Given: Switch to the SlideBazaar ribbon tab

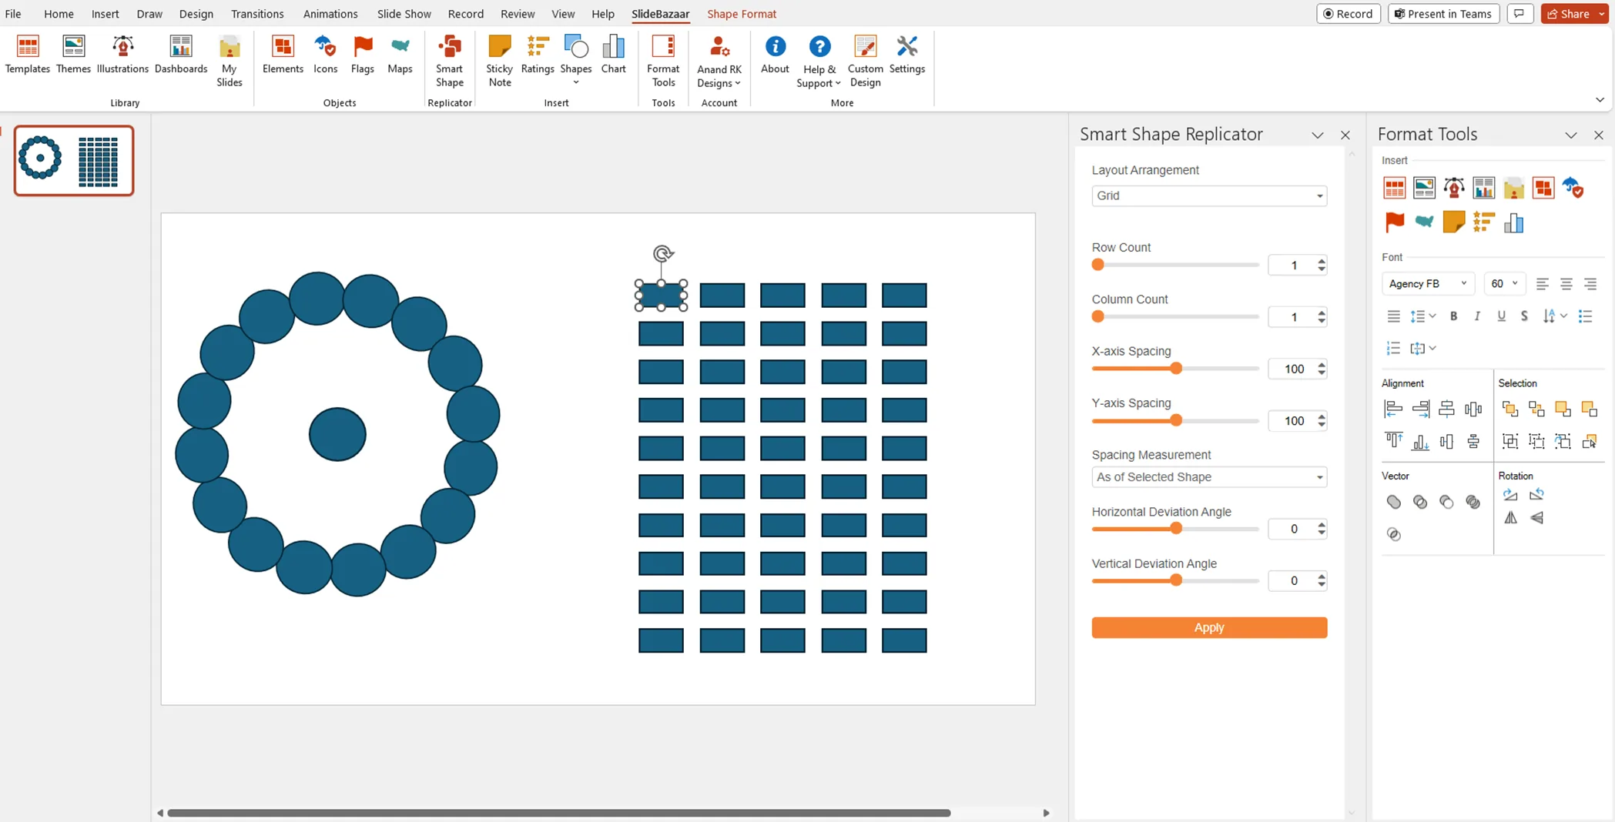Looking at the screenshot, I should pos(660,13).
